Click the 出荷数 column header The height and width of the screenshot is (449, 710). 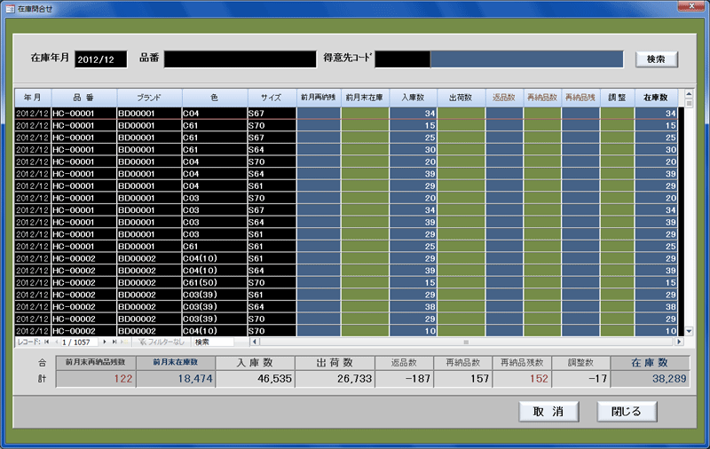[x=461, y=98]
